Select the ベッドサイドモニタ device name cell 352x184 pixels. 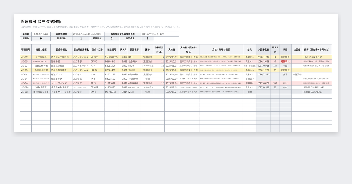pyautogui.click(x=62, y=92)
